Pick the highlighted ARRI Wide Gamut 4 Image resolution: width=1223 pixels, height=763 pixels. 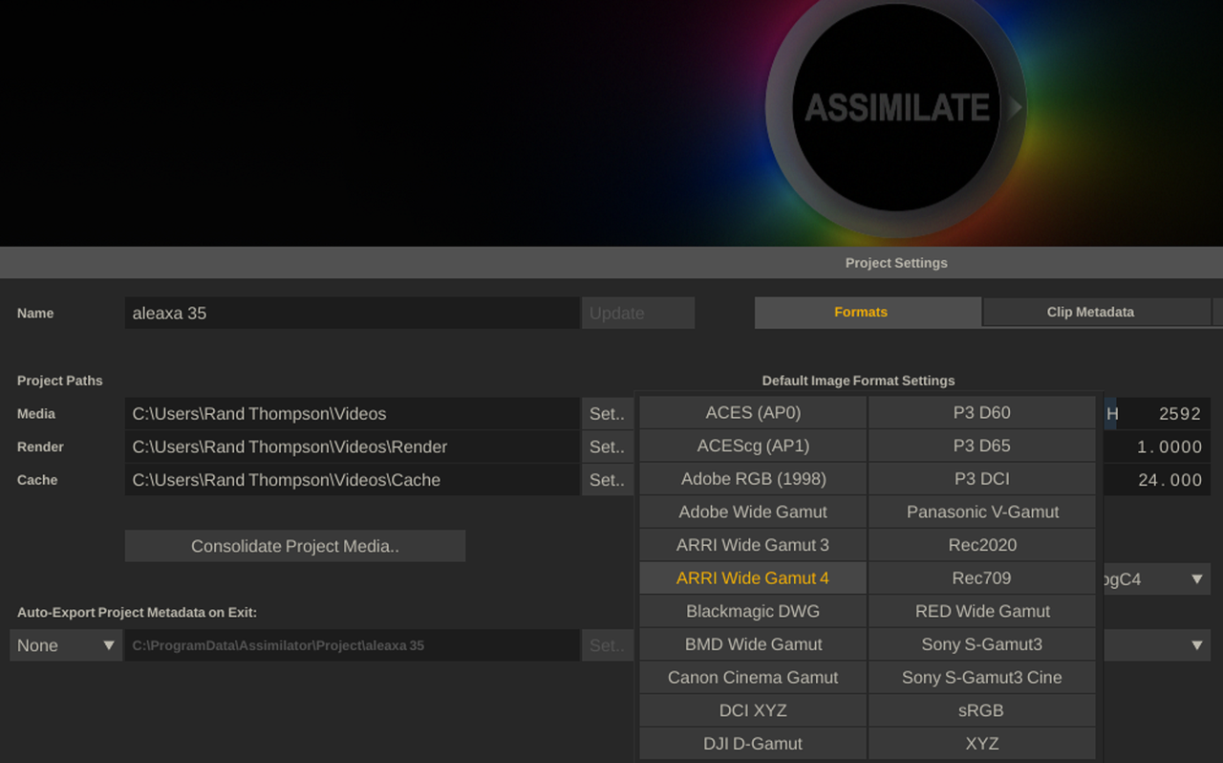pos(753,578)
